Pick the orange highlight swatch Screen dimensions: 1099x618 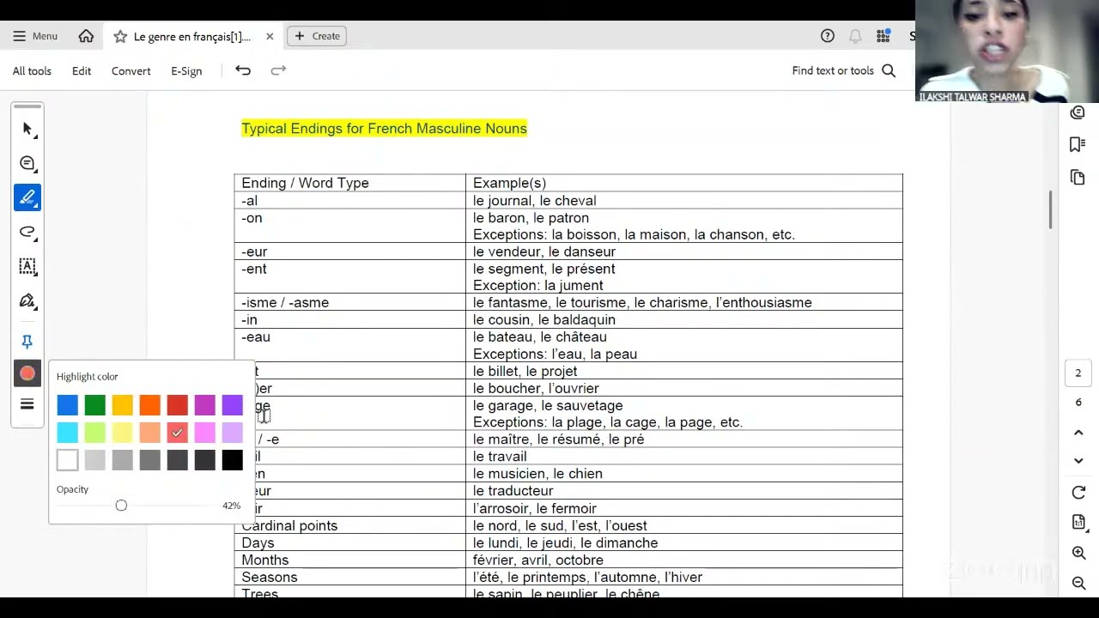coord(150,405)
